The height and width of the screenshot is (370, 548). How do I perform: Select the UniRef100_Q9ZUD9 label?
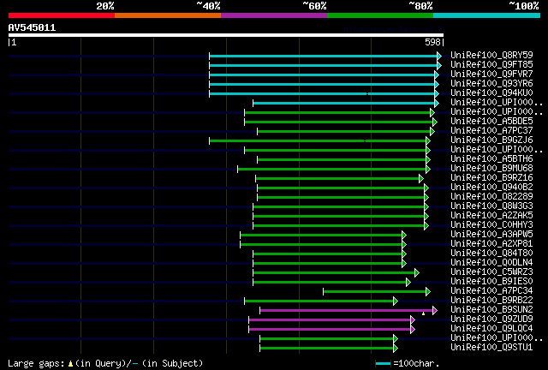point(491,319)
